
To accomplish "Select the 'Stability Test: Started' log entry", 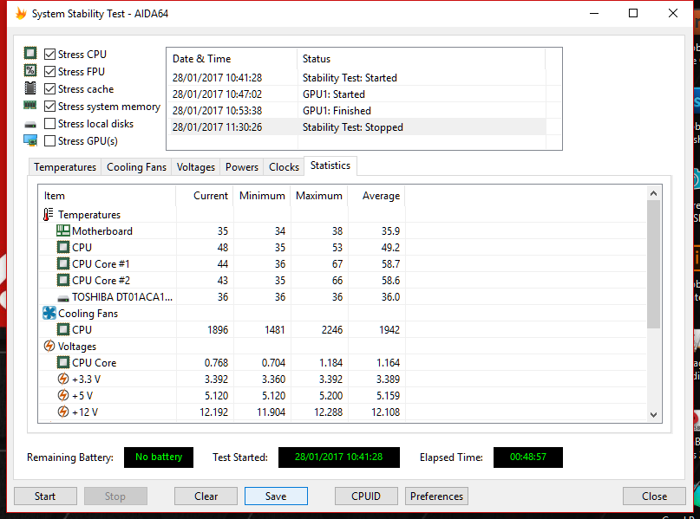I will [x=357, y=78].
